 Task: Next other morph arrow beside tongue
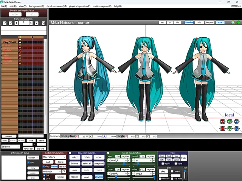pos(154,173)
